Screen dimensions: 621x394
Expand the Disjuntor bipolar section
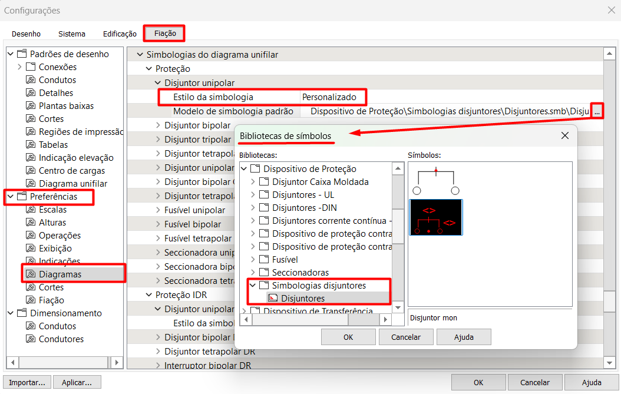(x=158, y=125)
